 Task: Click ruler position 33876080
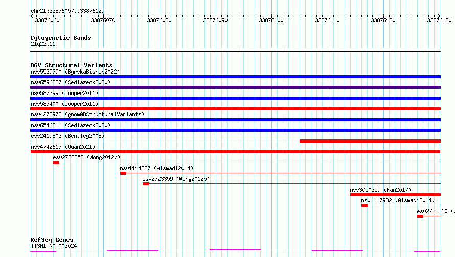159,20
